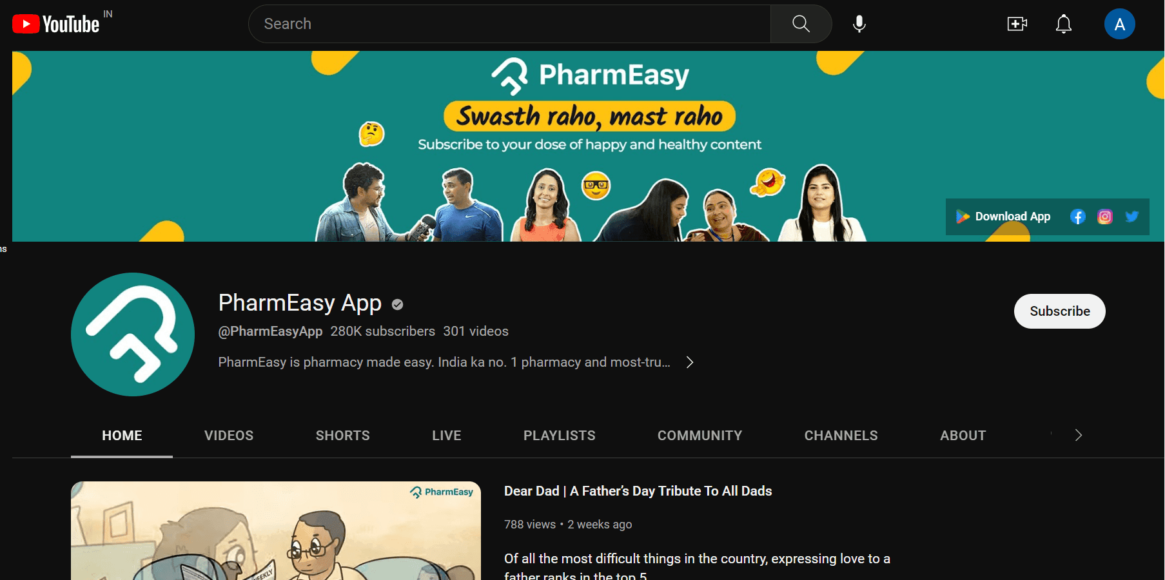The image size is (1165, 580).
Task: Open PharmEasy's Instagram link on the banner
Action: coord(1105,217)
